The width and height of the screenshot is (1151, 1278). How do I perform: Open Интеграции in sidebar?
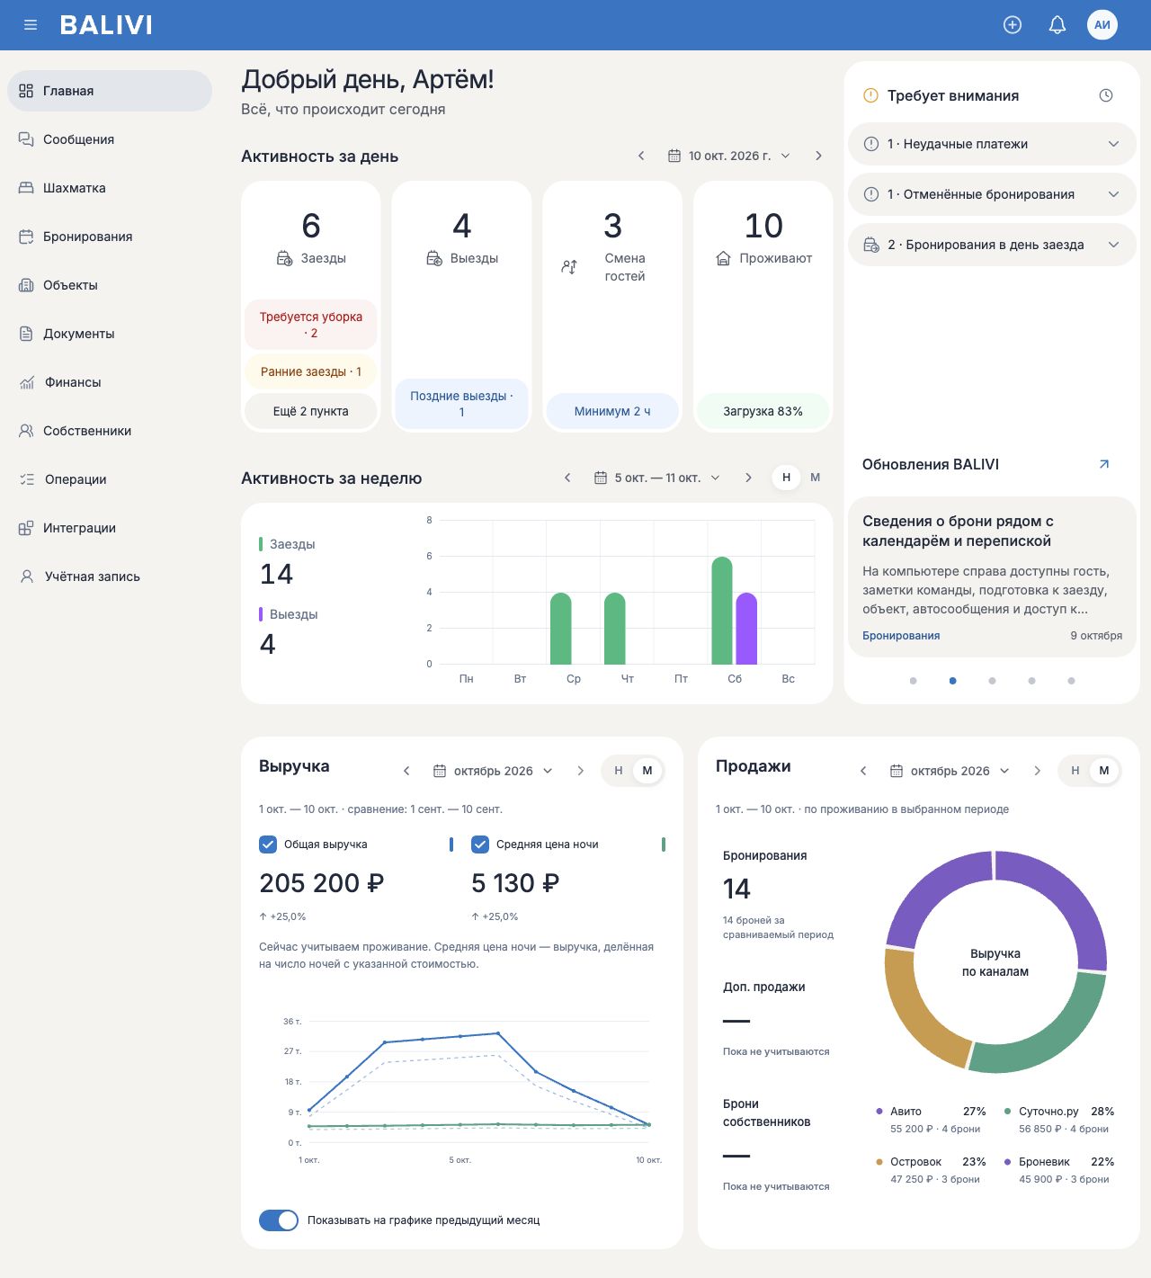(110, 528)
